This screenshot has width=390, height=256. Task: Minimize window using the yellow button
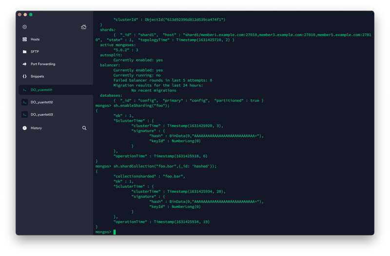point(25,15)
